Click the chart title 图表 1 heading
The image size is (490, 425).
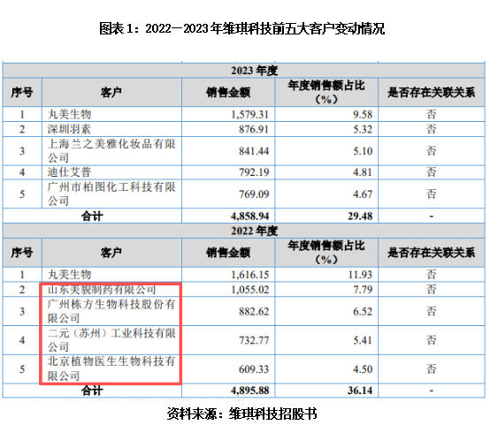241,29
